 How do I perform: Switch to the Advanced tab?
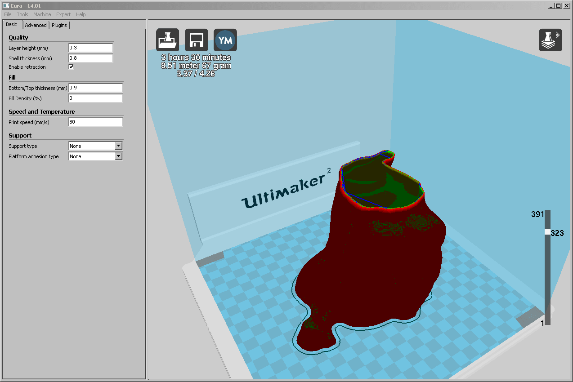coord(36,25)
